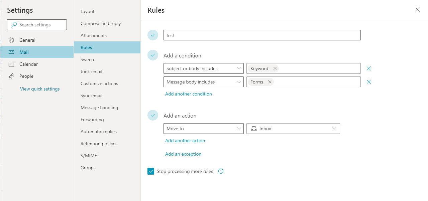Click the General gear icon

pos(11,40)
